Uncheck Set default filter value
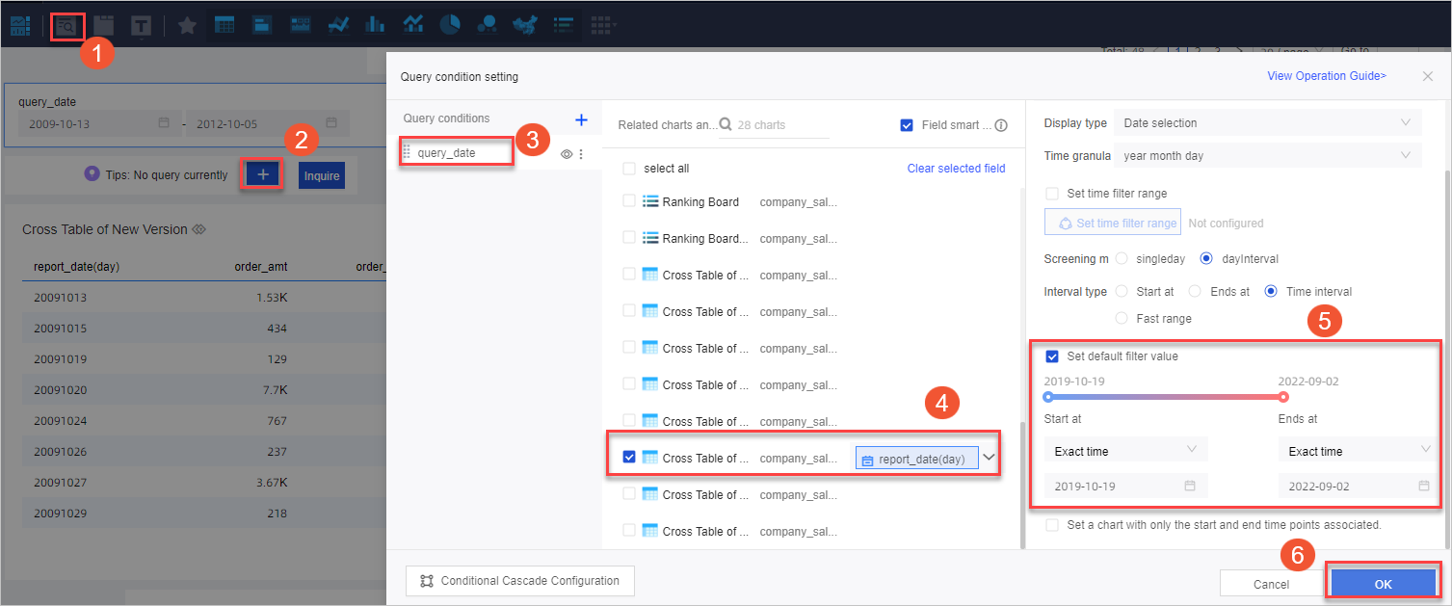The height and width of the screenshot is (606, 1452). point(1052,356)
